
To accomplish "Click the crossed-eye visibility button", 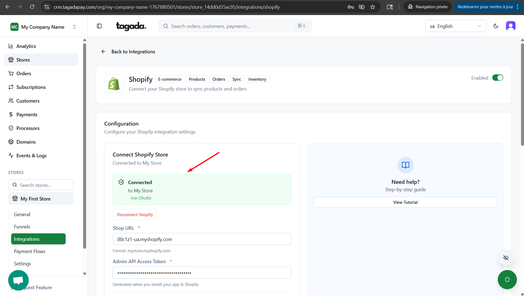I will (506, 258).
